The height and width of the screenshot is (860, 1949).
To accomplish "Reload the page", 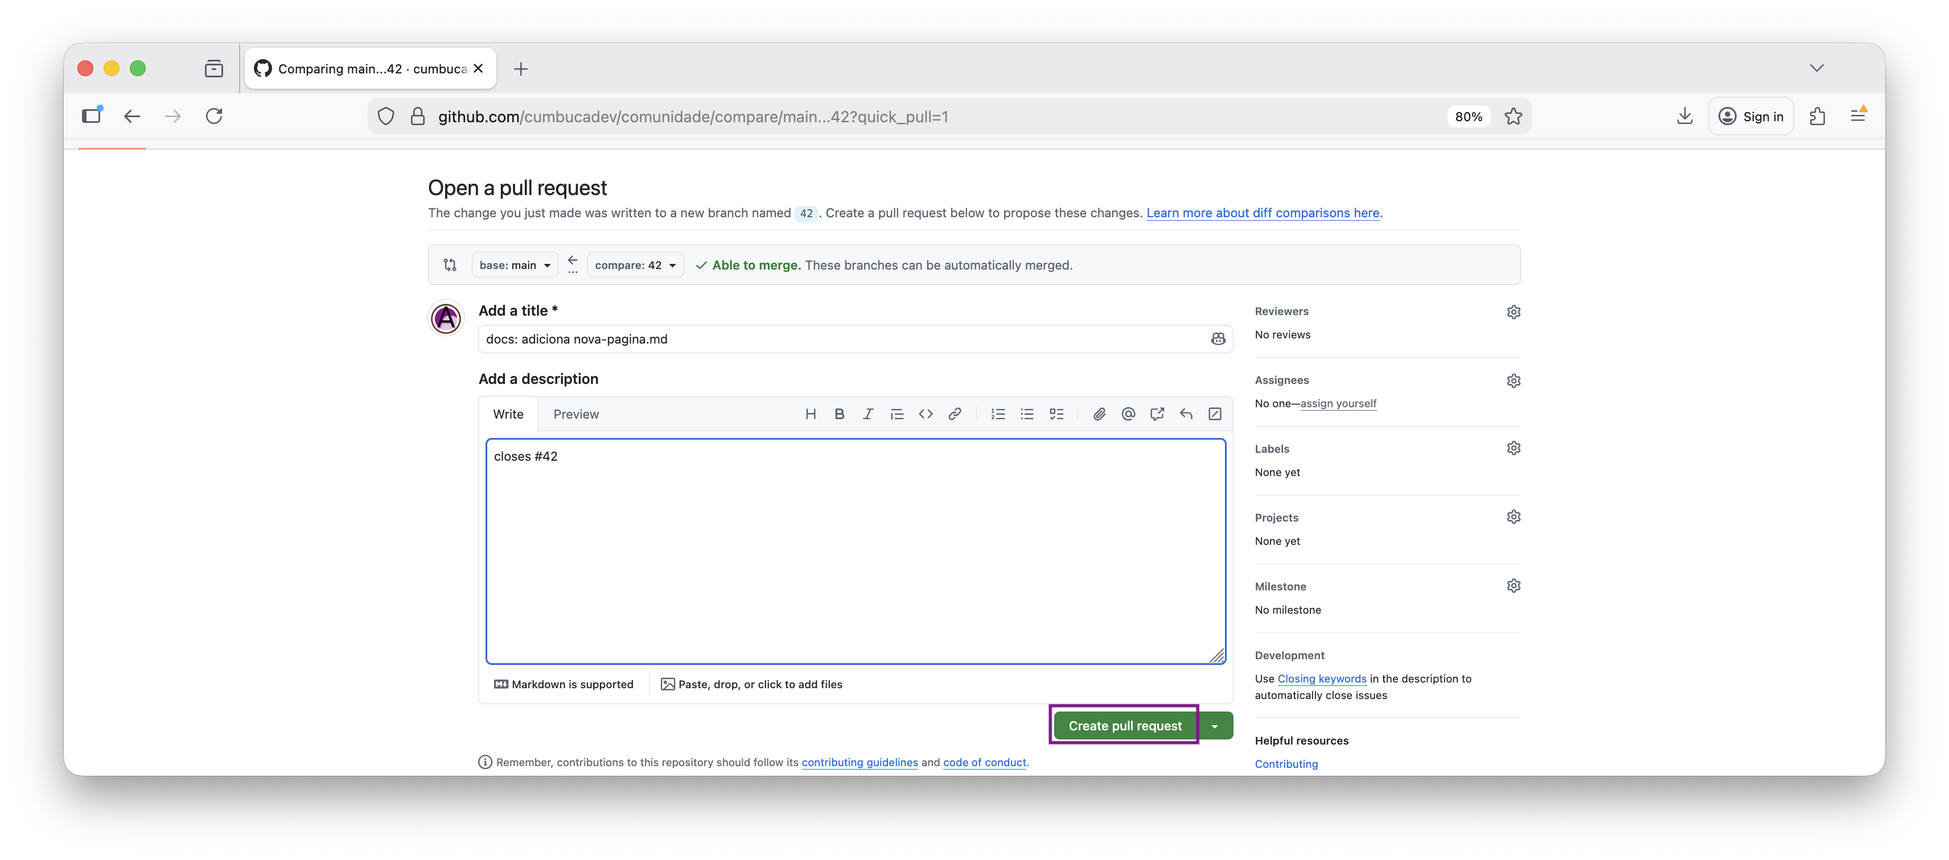I will pos(214,115).
